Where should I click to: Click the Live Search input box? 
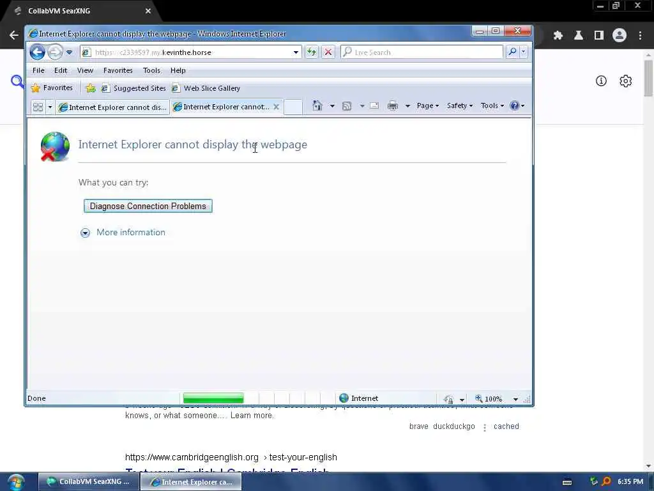coord(422,52)
